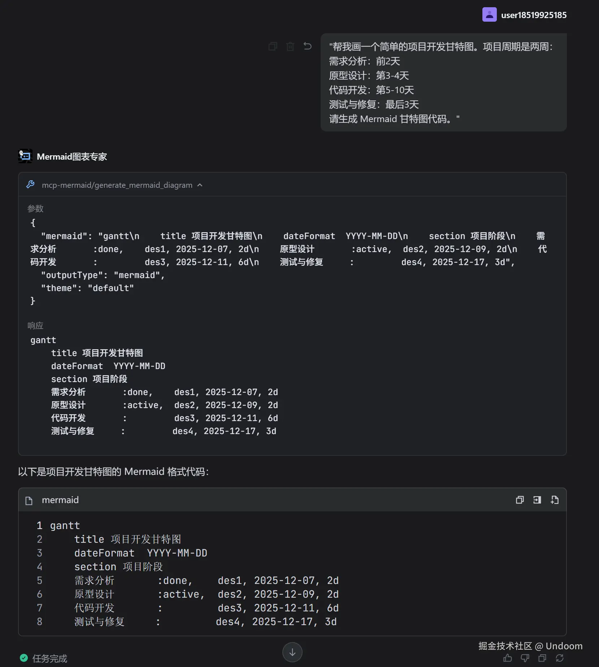
Task: Delete the user message with the trash icon
Action: 290,46
